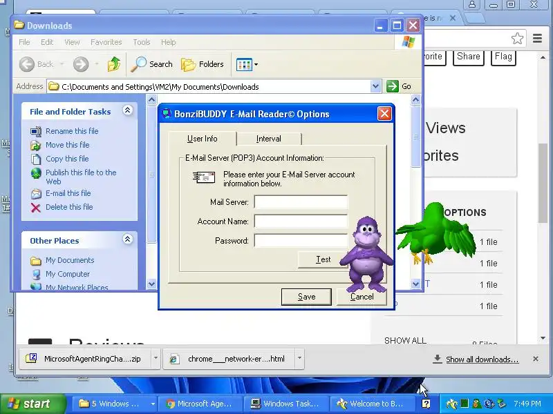Open the Favorites menu

[106, 42]
